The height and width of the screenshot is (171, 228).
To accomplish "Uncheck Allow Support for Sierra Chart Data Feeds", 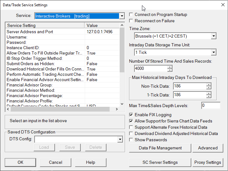I will click(131, 121).
